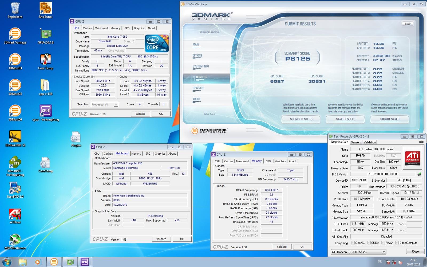
Task: Open the ATITool desktop icon
Action: (15, 216)
